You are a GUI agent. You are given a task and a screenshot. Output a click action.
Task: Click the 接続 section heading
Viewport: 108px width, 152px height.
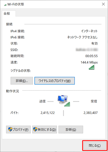click(x=9, y=24)
